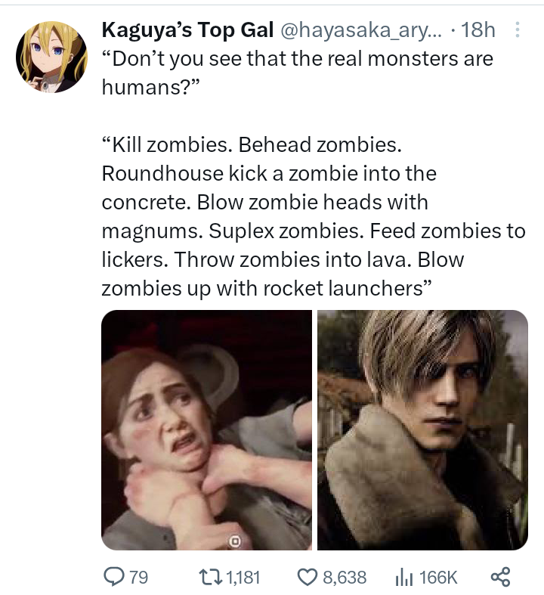The width and height of the screenshot is (544, 595).
Task: Click the tweet line mentioning rocket launchers
Action: [266, 288]
